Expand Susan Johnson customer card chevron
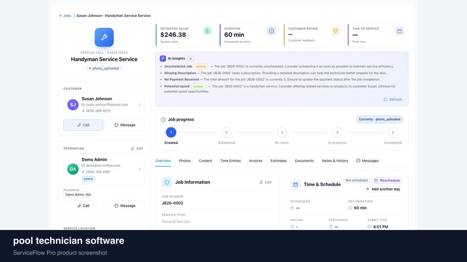The height and width of the screenshot is (262, 467). tap(139, 105)
